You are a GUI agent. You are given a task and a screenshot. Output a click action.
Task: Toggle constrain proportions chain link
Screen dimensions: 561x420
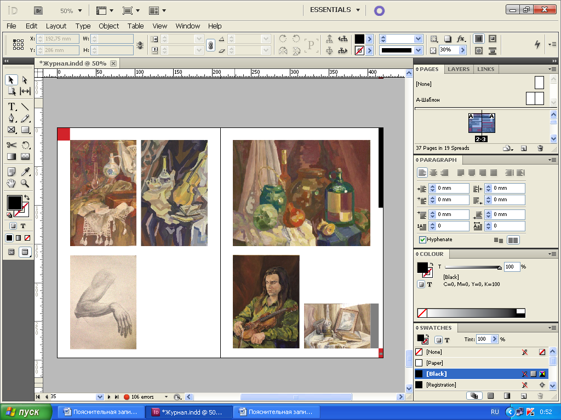pyautogui.click(x=211, y=45)
